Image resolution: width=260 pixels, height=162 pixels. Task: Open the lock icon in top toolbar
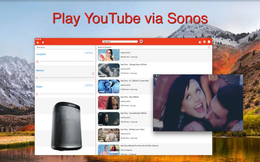[200, 42]
